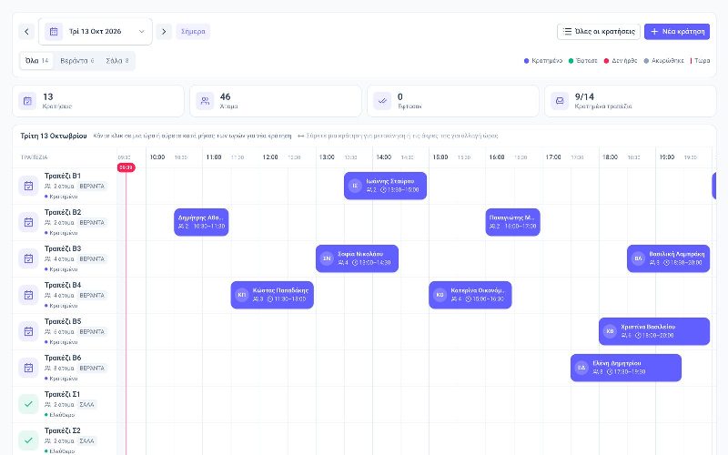
Task: Click the Τραπέζι Σ1 table name
Action: point(62,394)
